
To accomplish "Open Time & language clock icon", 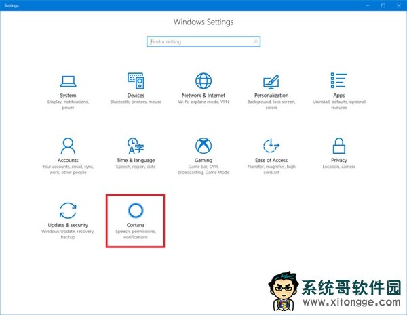I will click(136, 146).
